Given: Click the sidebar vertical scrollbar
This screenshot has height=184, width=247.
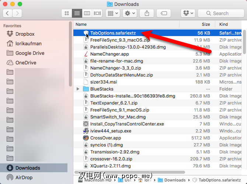Looking at the screenshot, I should 70,54.
